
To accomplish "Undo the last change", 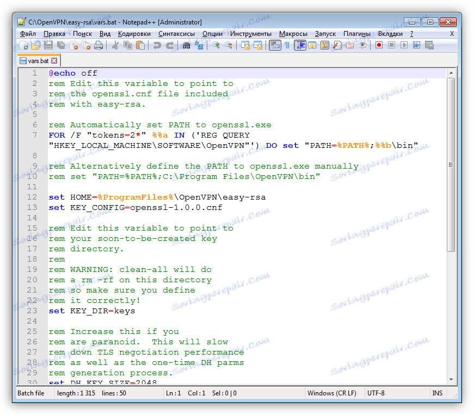I will tap(158, 45).
